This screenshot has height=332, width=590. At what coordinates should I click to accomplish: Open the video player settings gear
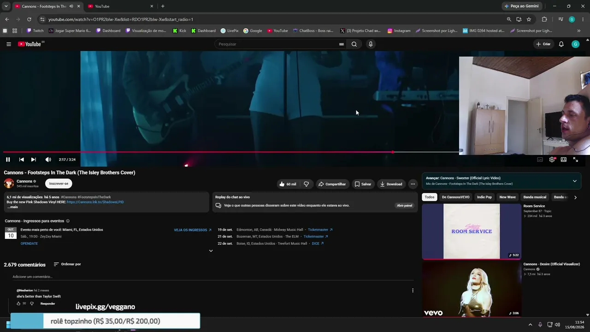pos(552,160)
